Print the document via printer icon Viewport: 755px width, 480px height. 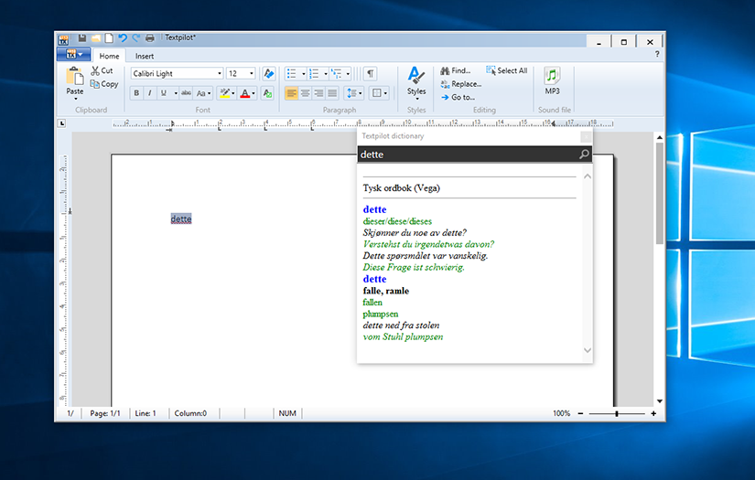click(150, 38)
